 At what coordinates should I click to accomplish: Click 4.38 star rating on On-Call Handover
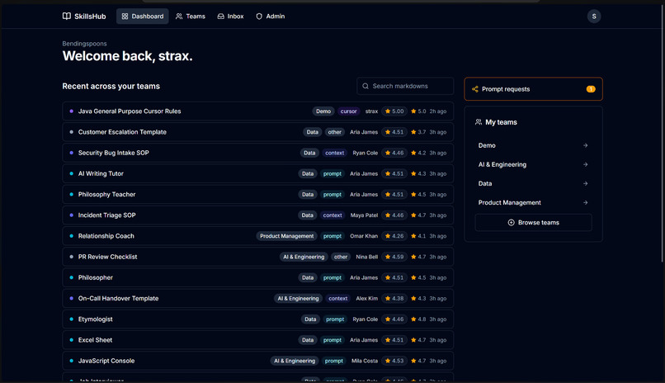point(394,298)
